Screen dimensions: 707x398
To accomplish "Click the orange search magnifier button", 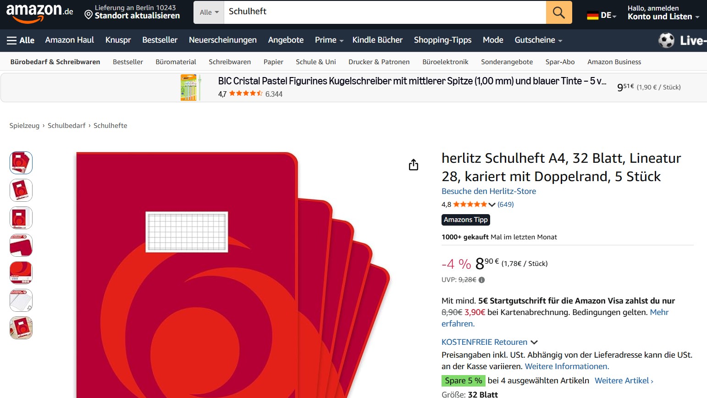I will (x=559, y=12).
